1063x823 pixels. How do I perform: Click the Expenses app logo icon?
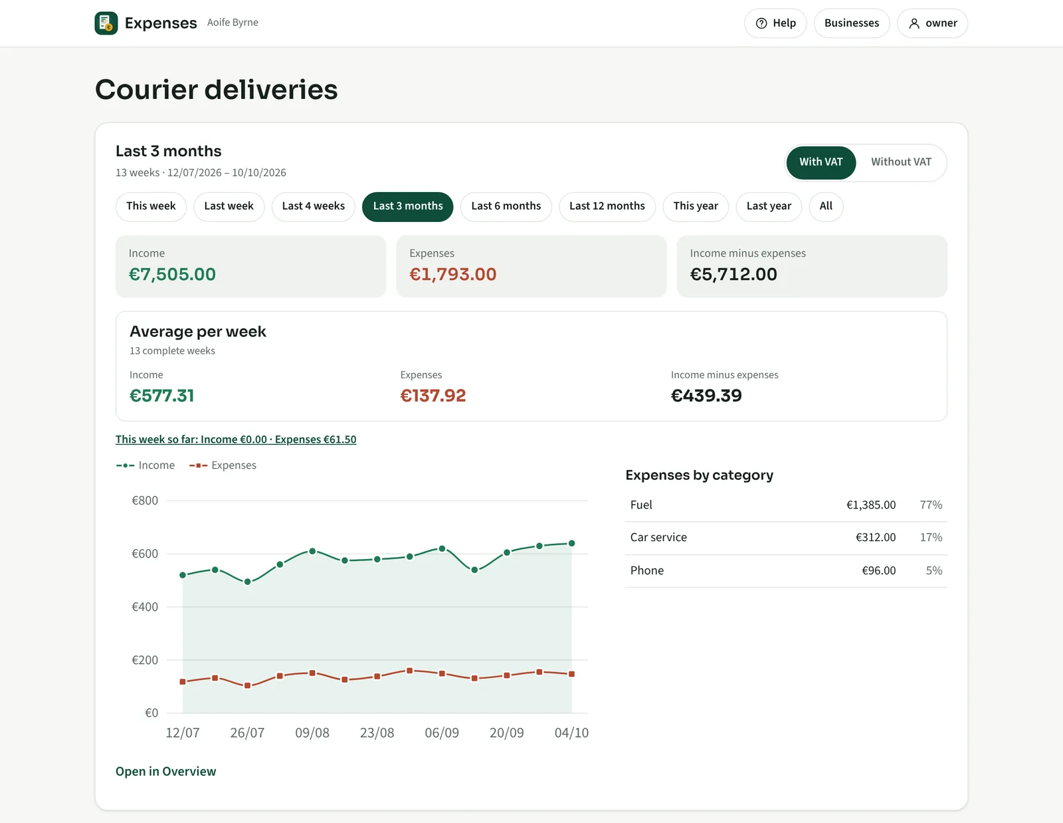(106, 23)
